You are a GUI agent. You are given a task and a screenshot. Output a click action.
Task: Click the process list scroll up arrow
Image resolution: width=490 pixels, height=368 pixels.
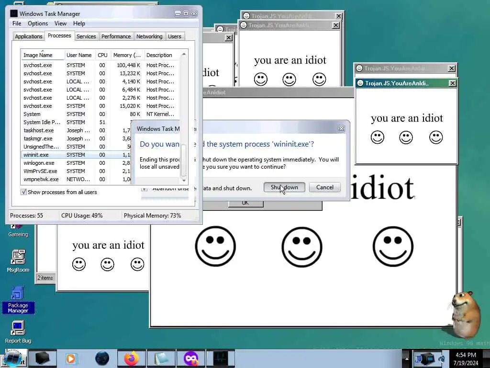[184, 55]
